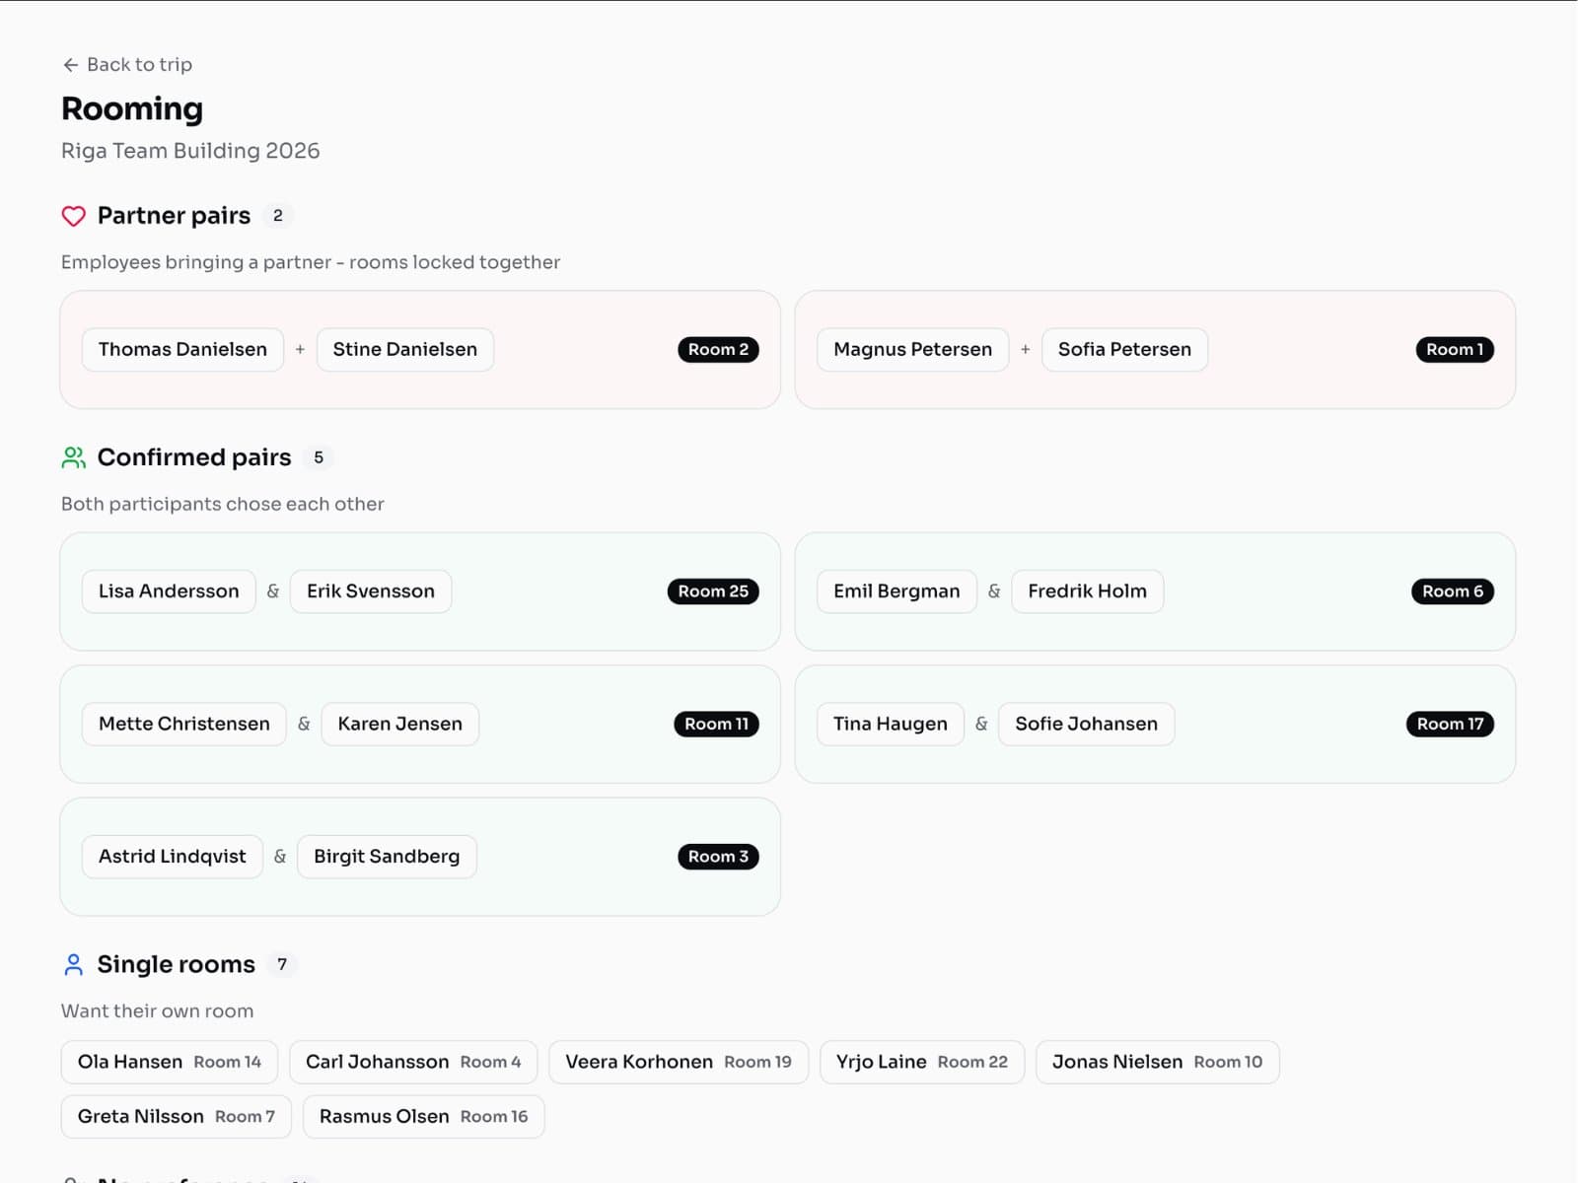Click the Emil Bergman name chip
The width and height of the screenshot is (1578, 1183).
896,591
